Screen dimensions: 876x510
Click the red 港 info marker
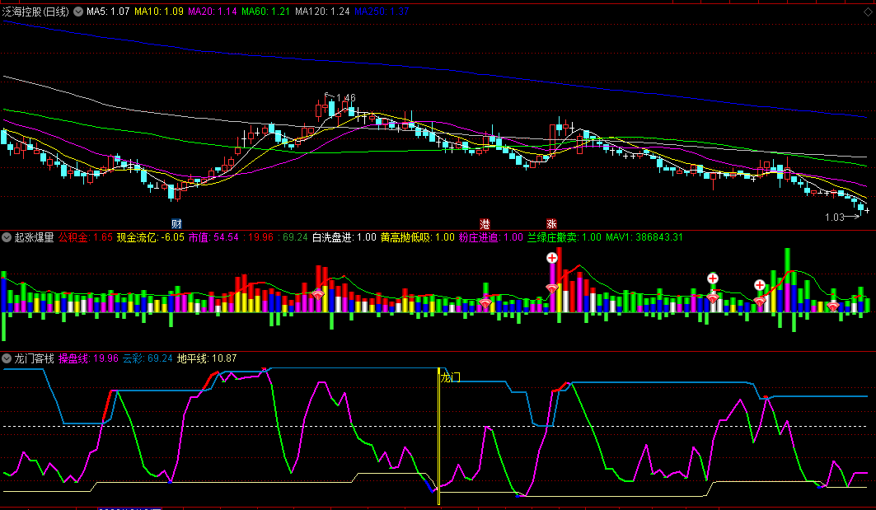click(x=485, y=224)
